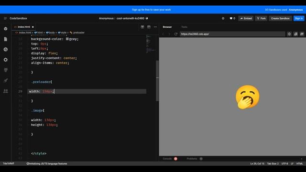The height and width of the screenshot is (172, 306).
Task: Click the .preloader selector line
Action: click(42, 82)
